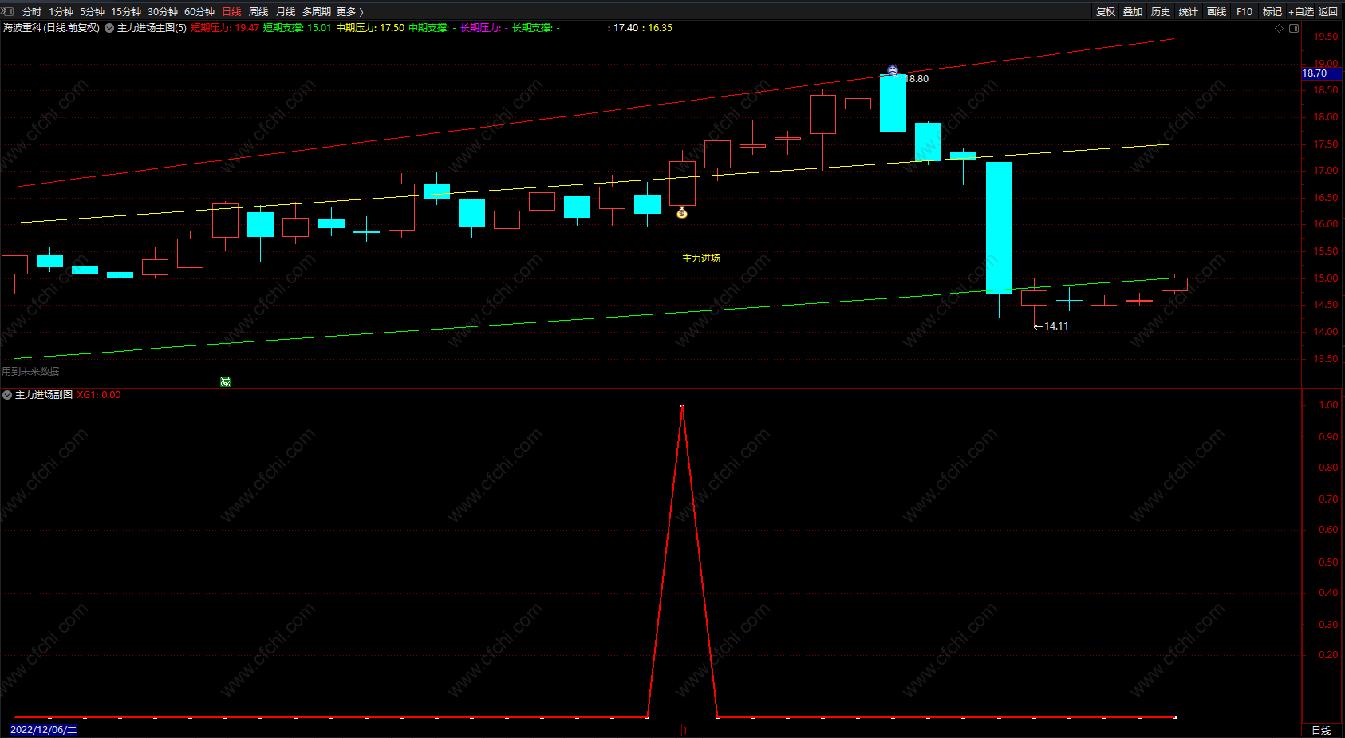Click the collapse panel icon at top-left
Image resolution: width=1345 pixels, height=738 pixels.
pos(8,11)
